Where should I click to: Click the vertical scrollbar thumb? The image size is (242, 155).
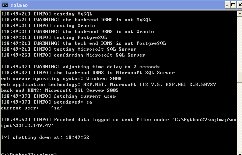[x=239, y=77]
